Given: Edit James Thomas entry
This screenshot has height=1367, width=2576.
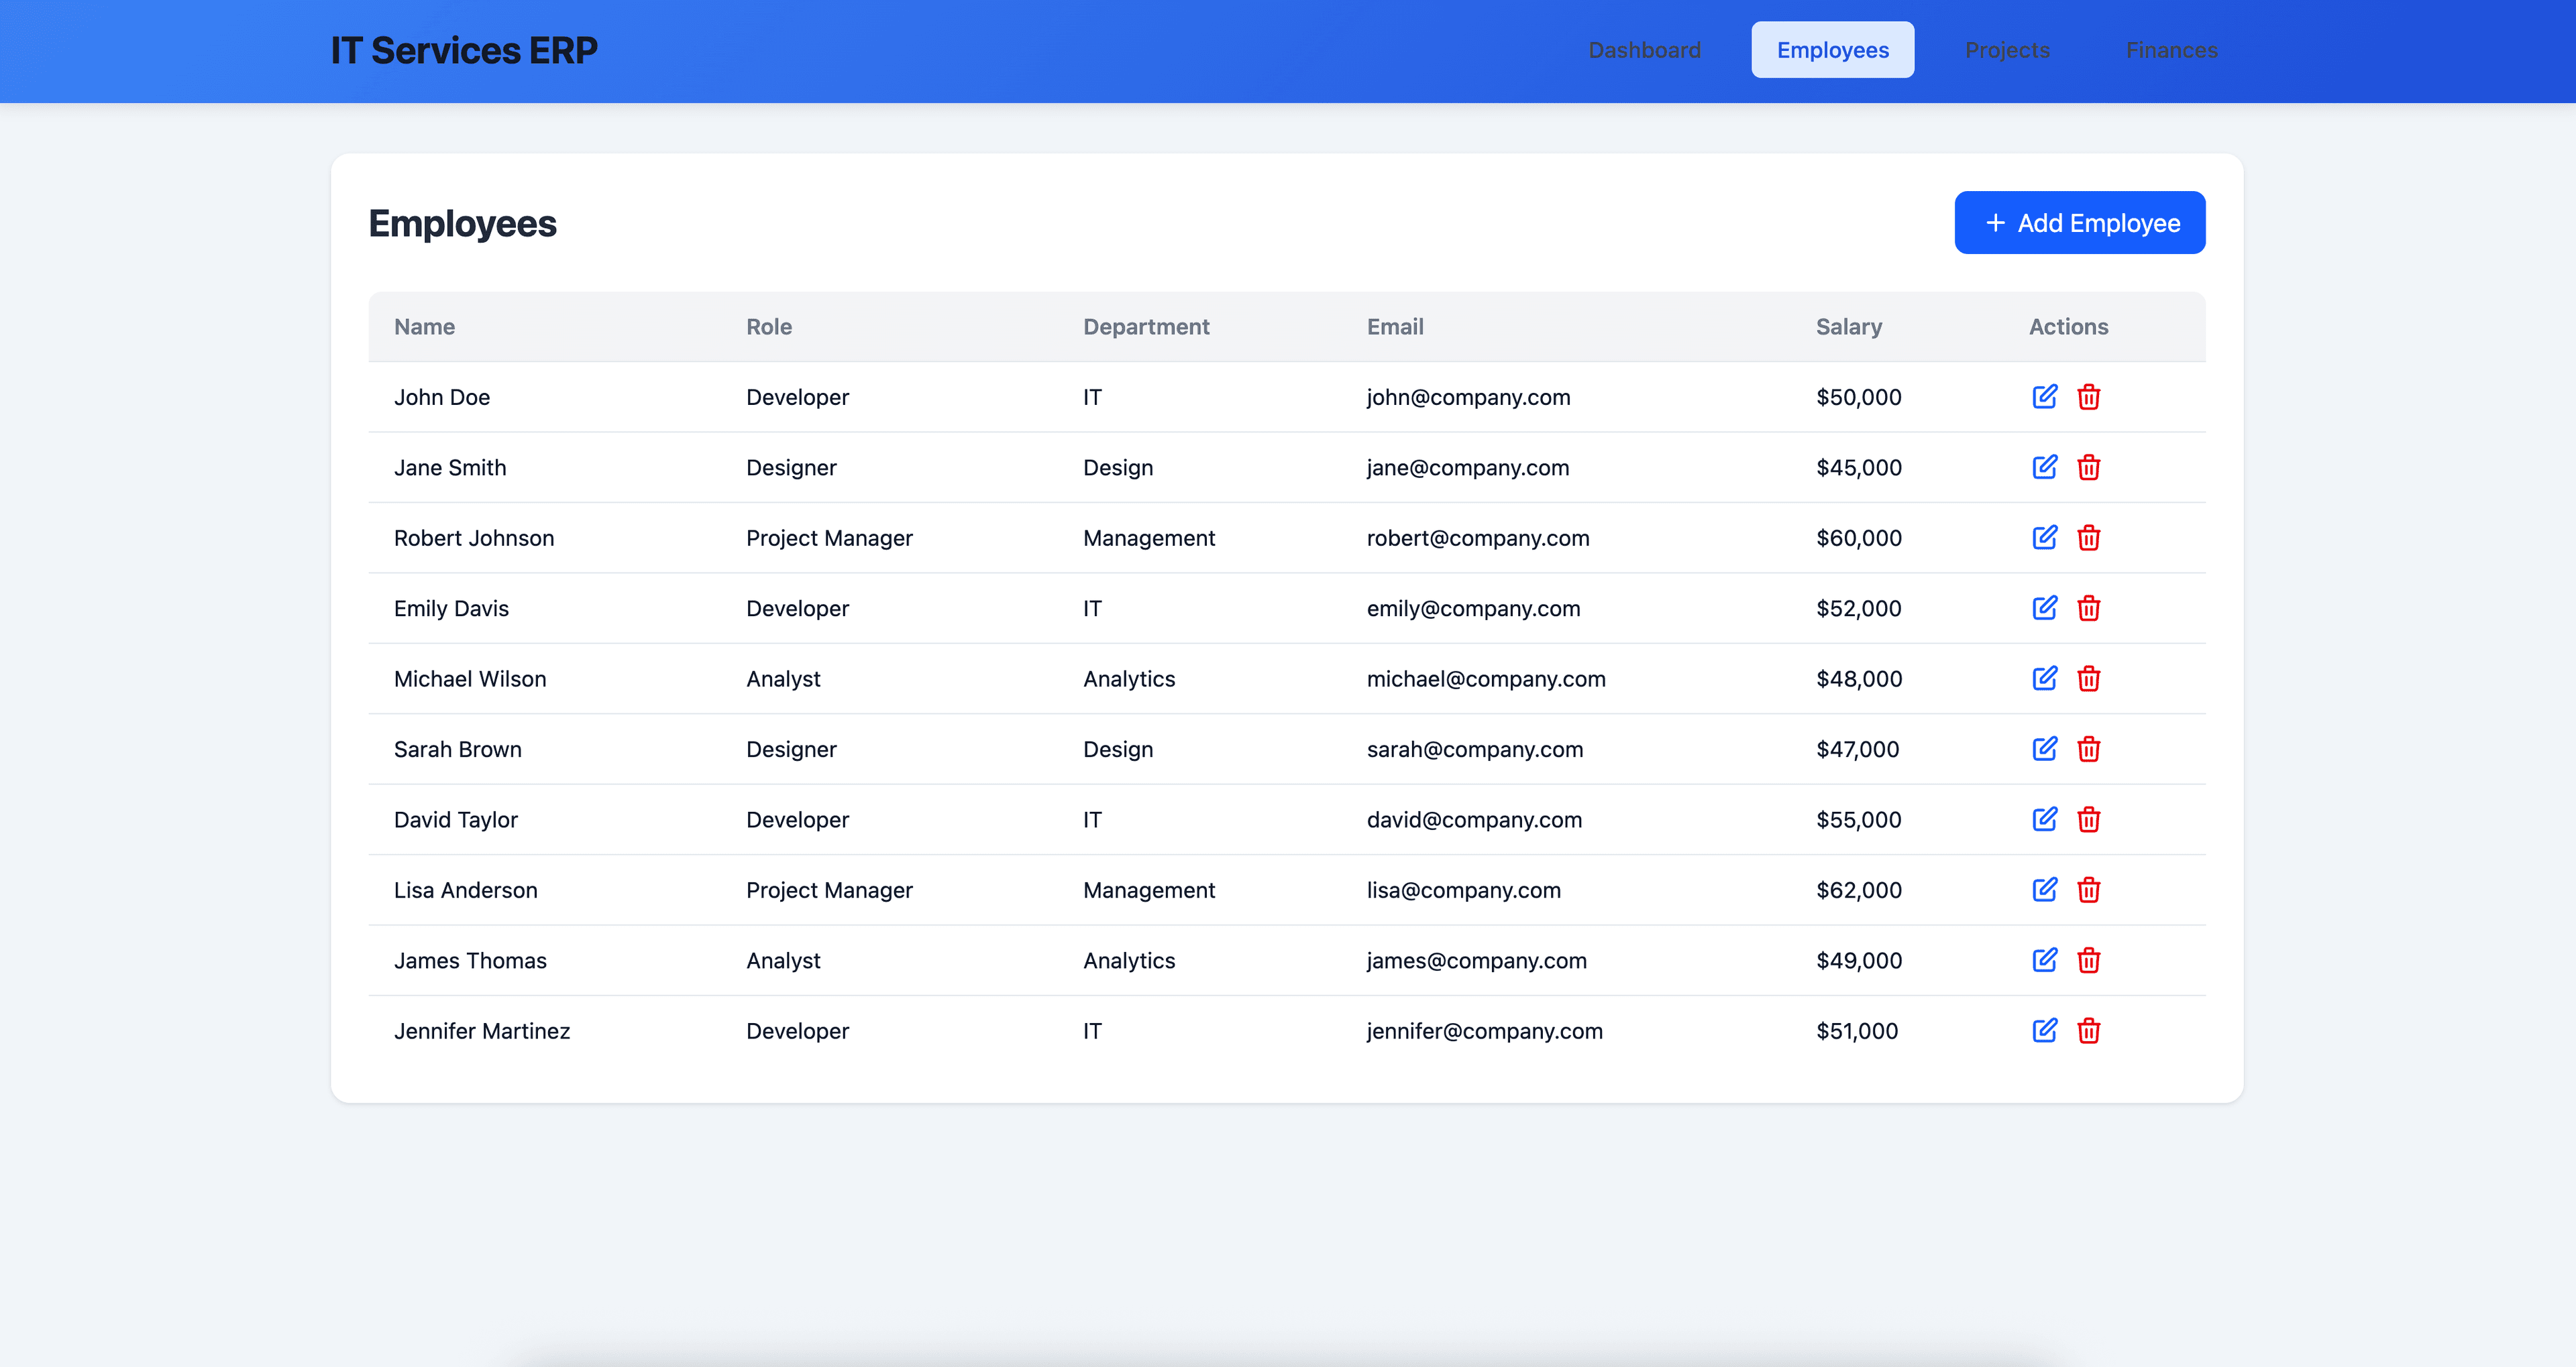Looking at the screenshot, I should [x=2044, y=960].
